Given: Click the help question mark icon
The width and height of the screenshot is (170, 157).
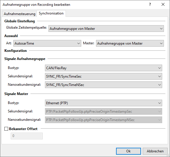Looking at the screenshot, I should pos(150,4).
